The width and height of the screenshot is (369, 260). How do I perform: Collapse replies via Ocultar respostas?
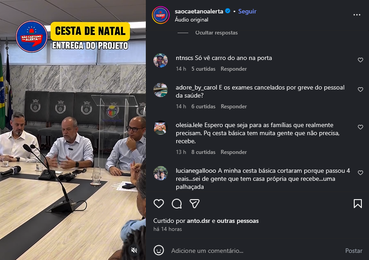[x=216, y=33]
